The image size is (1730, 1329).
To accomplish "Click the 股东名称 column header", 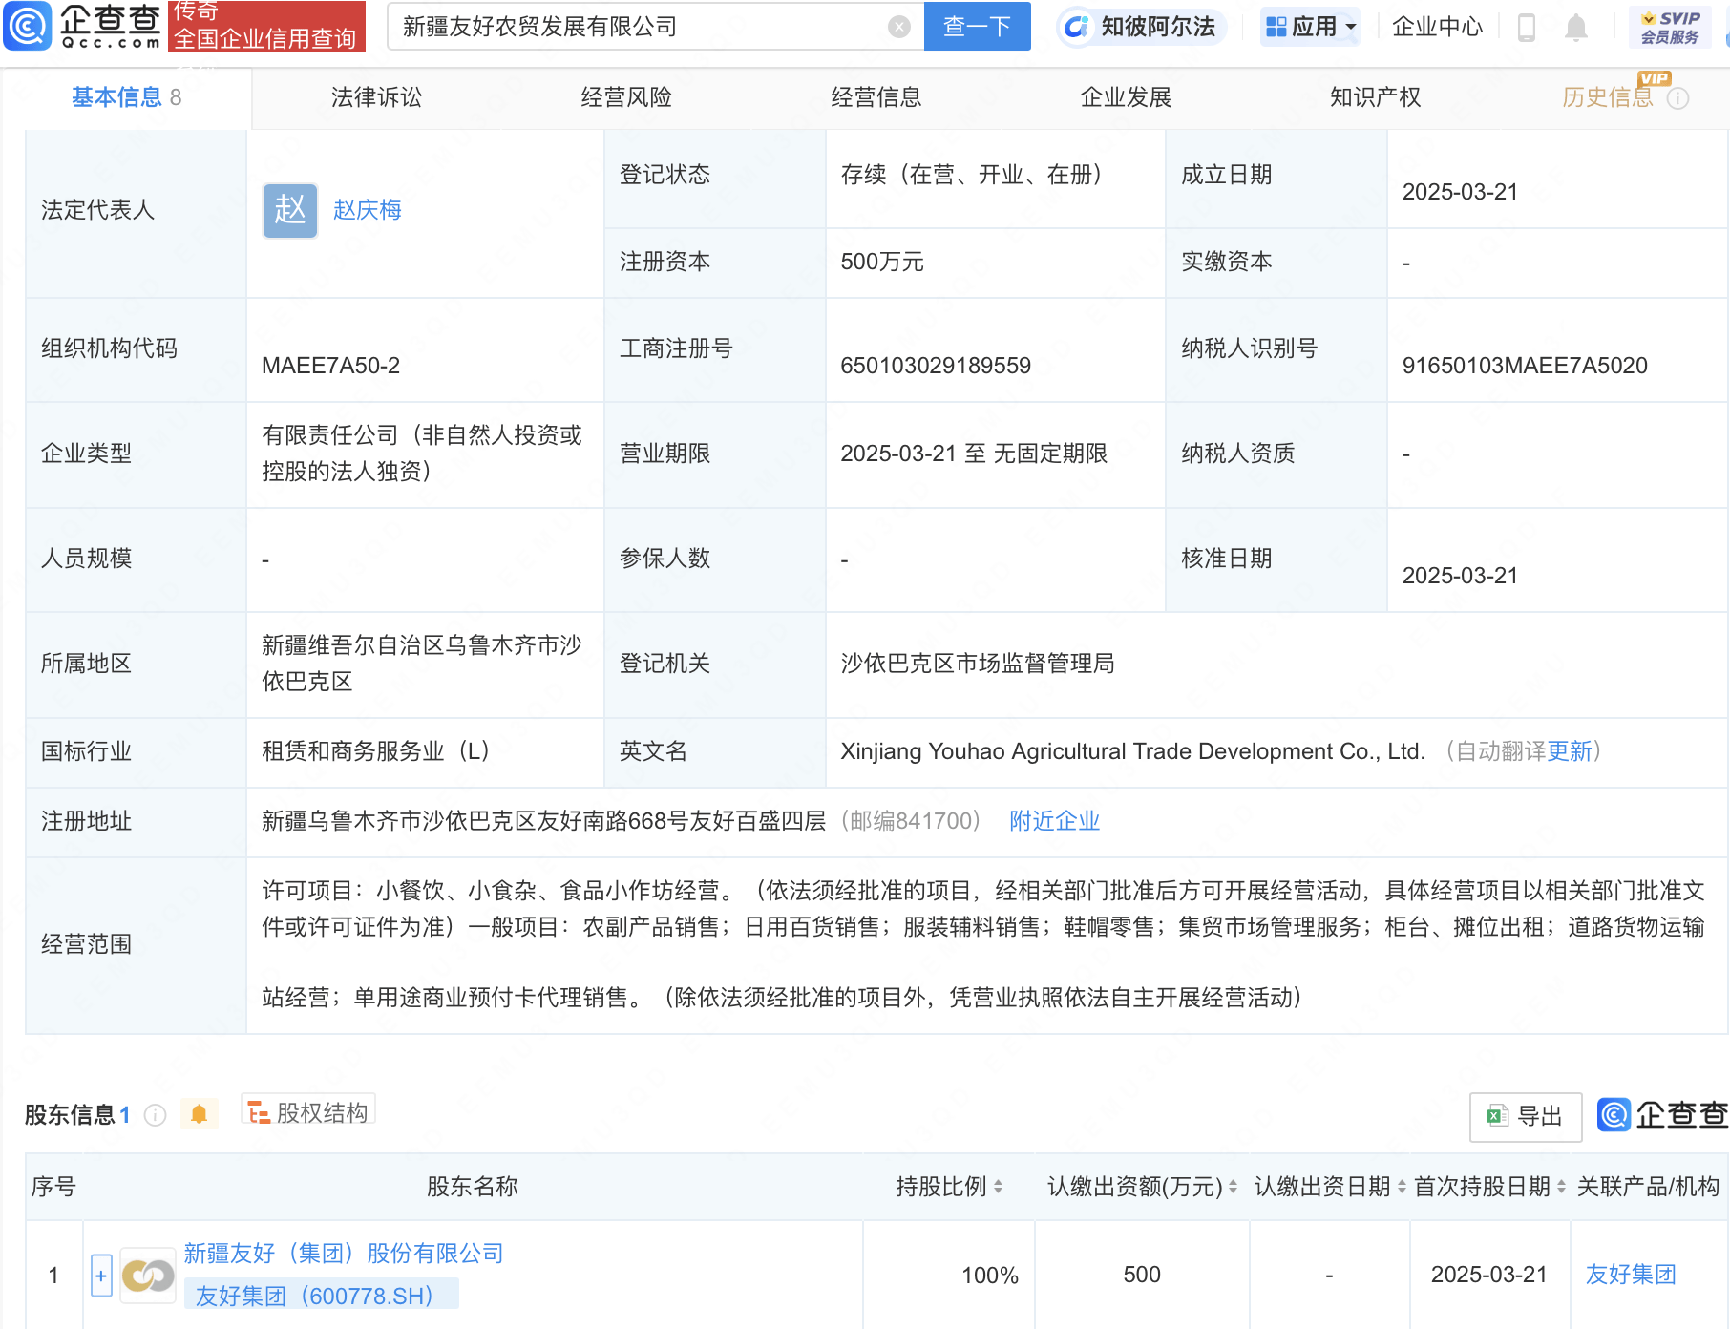I will 472,1187.
